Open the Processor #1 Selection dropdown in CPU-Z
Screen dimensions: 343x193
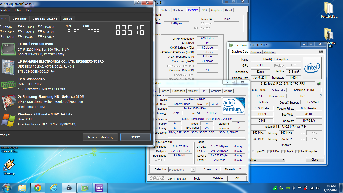193,170
